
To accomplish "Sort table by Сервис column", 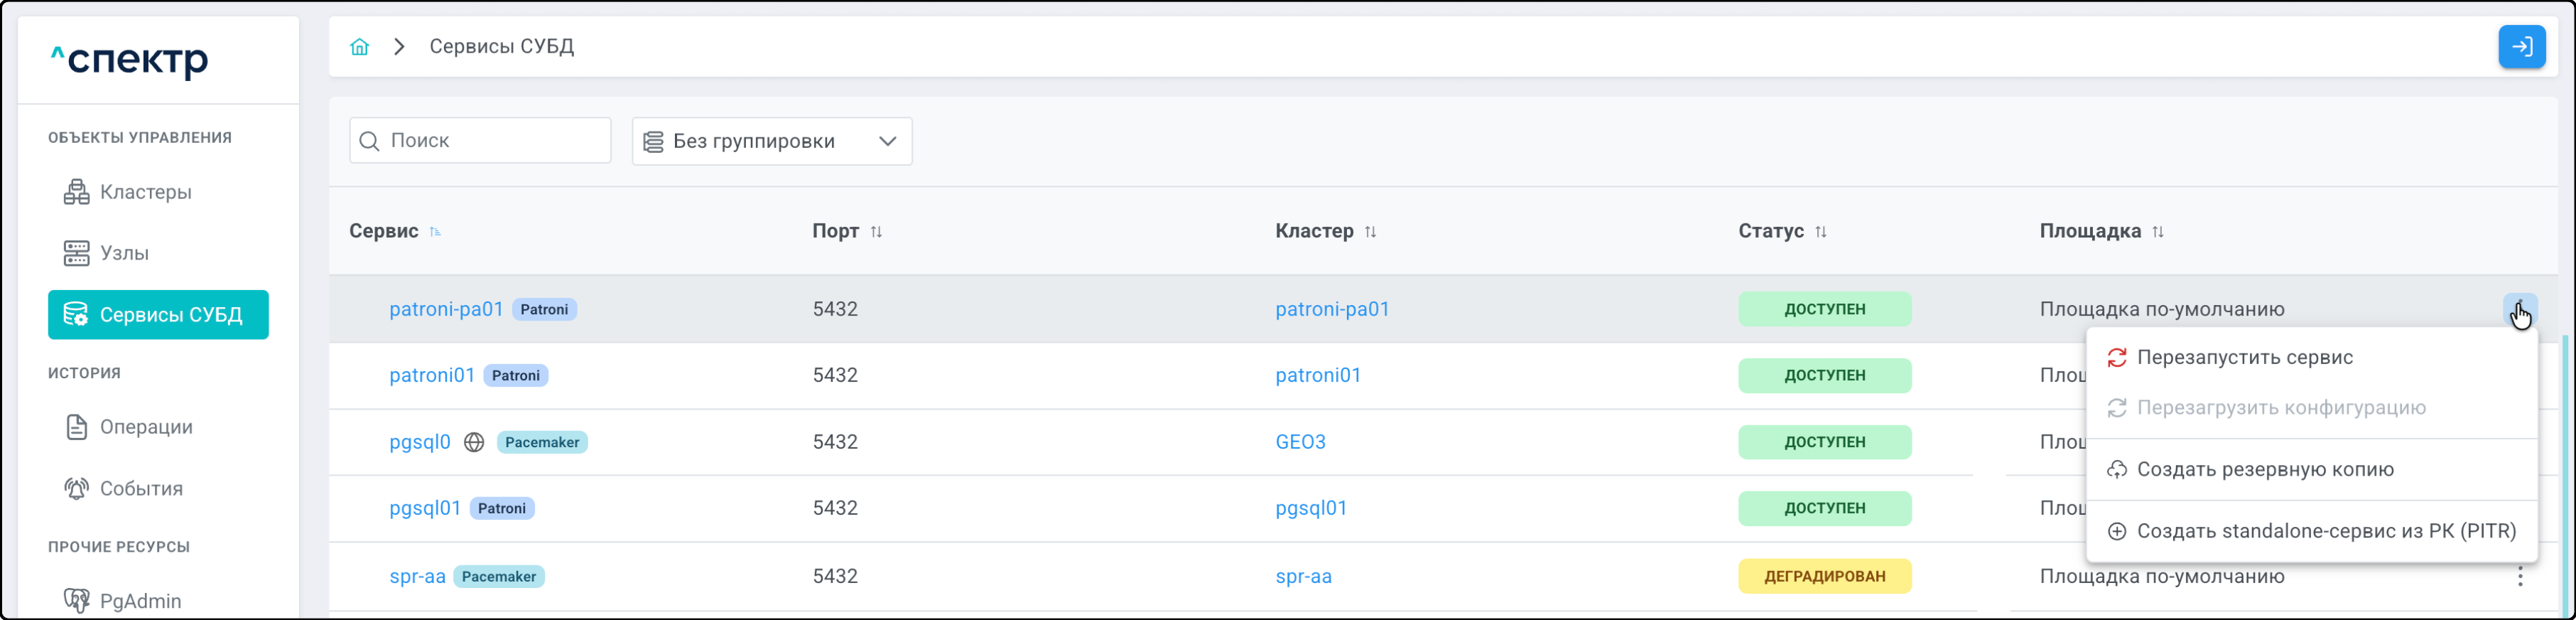I will (435, 232).
